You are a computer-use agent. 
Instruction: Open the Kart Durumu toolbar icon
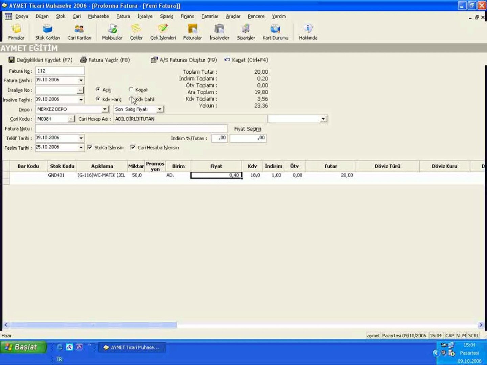coord(275,32)
